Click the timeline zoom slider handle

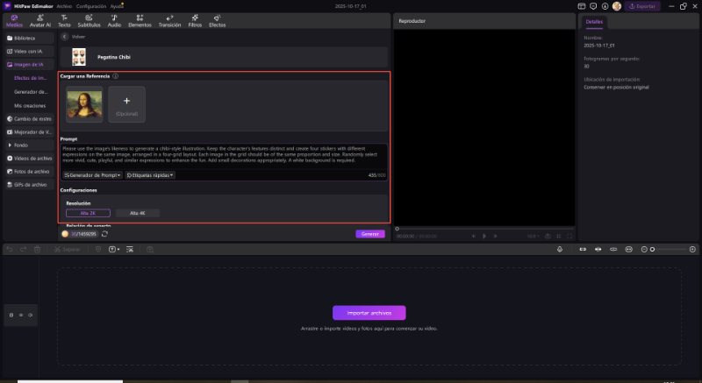tap(652, 250)
